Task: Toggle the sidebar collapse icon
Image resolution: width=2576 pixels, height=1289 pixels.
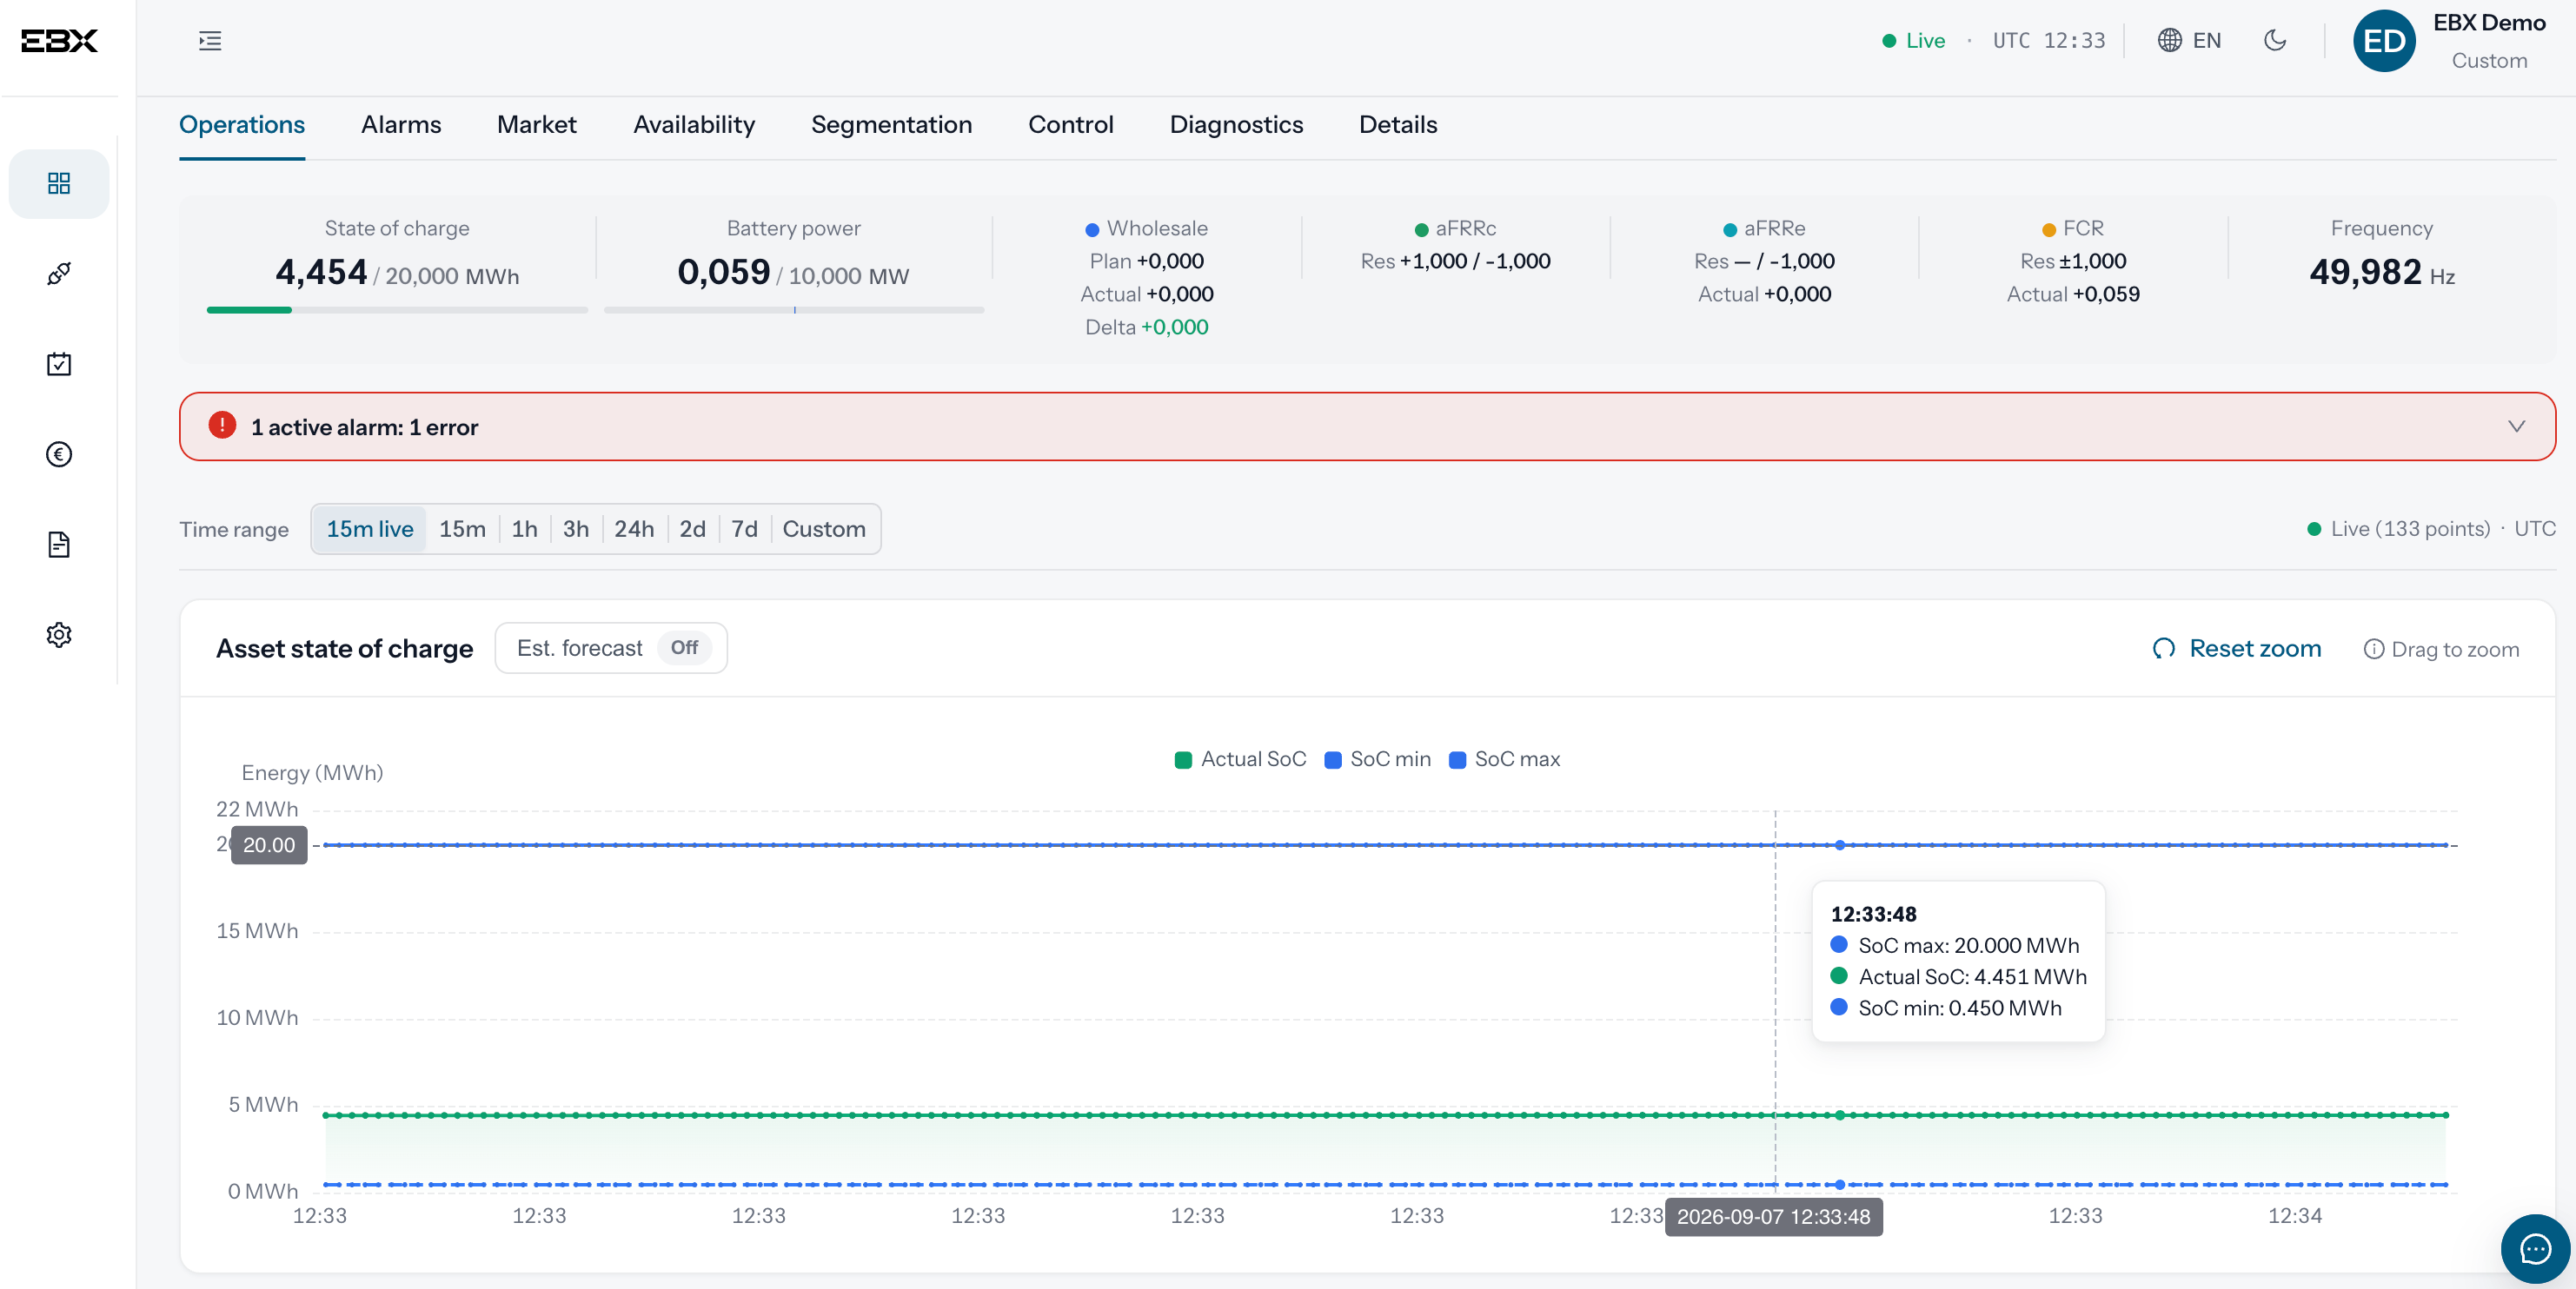Action: coord(210,40)
